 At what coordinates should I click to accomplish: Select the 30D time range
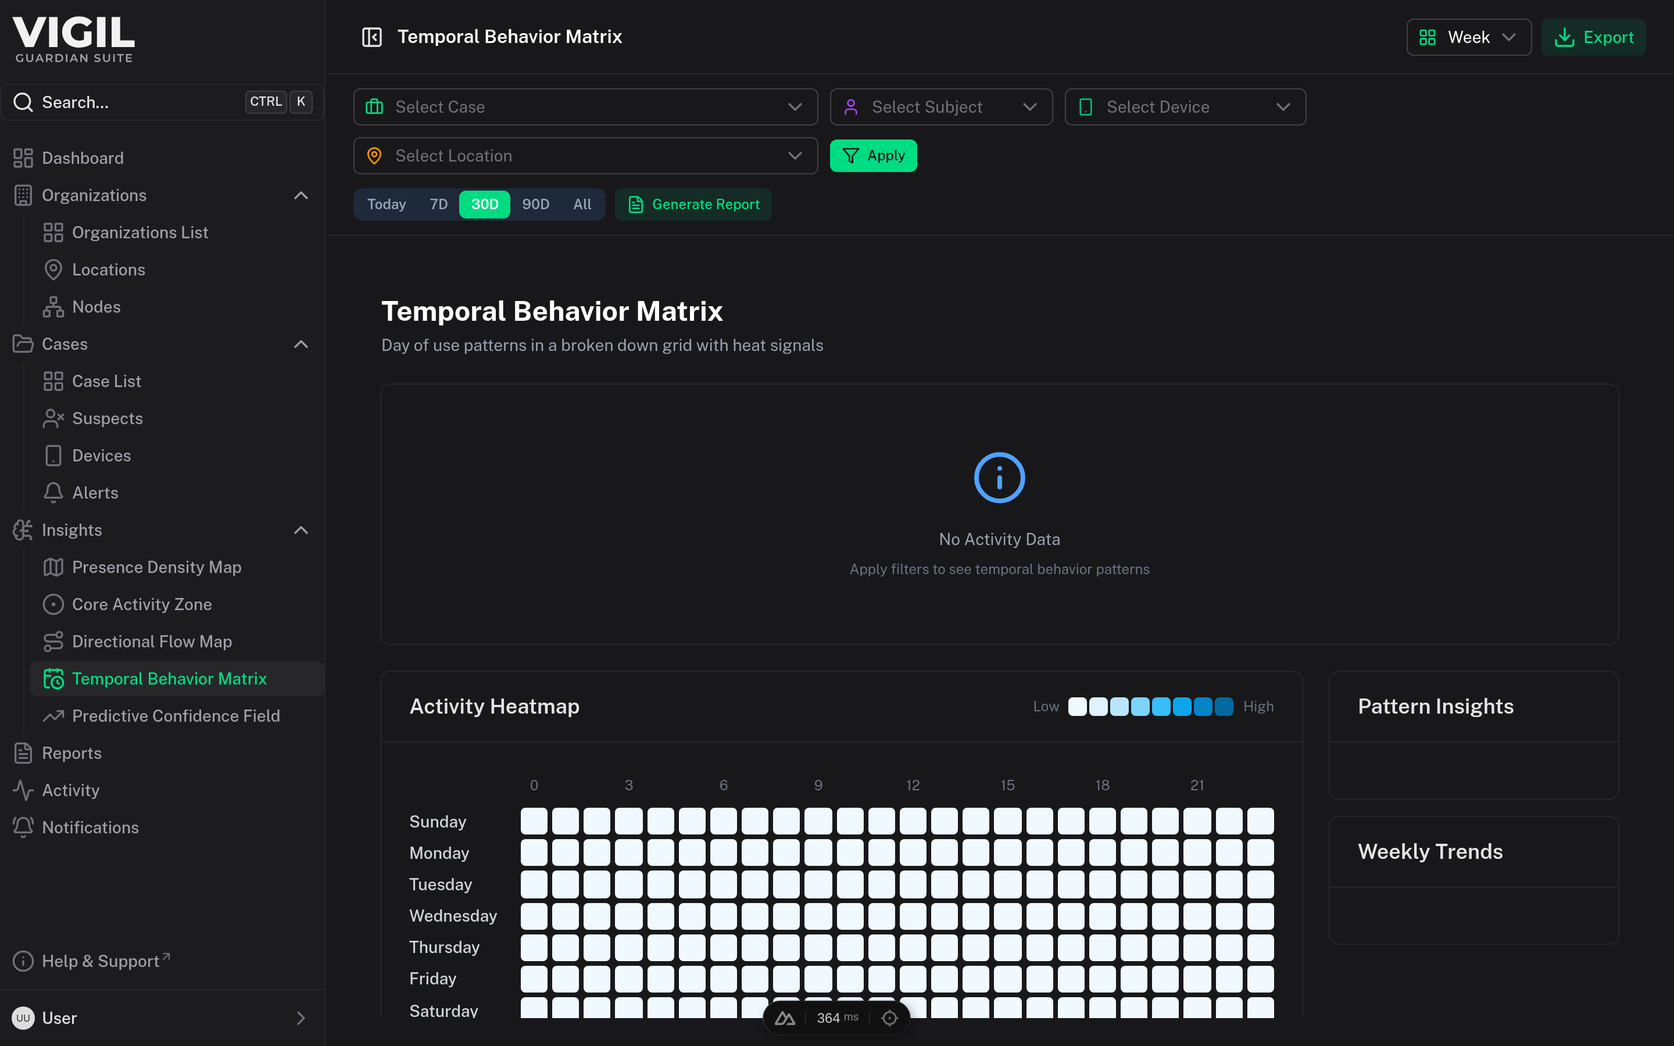click(x=485, y=205)
